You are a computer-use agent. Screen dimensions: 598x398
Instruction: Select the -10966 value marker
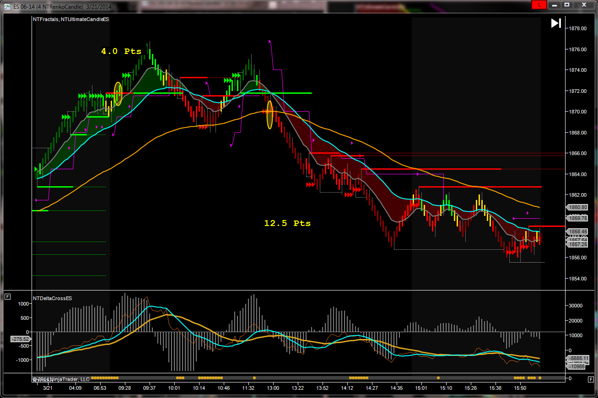576,366
